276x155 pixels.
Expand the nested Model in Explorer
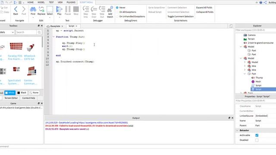245,62
